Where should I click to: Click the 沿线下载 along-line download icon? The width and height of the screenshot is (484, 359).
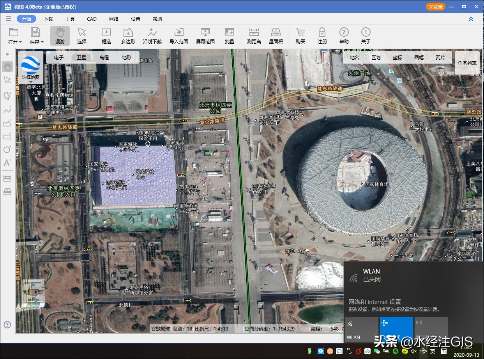tap(152, 36)
